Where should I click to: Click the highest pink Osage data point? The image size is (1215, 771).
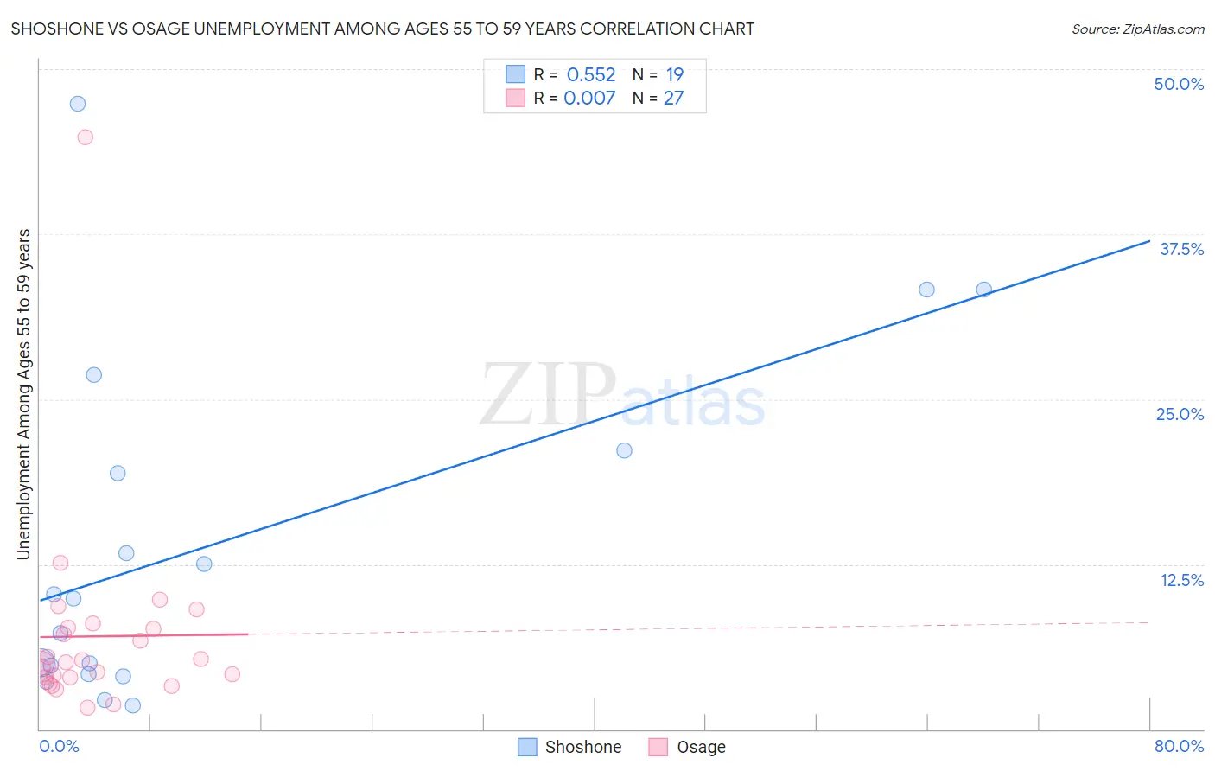85,137
